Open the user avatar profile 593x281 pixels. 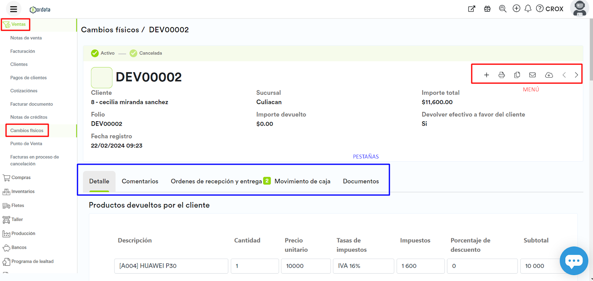coord(579,9)
